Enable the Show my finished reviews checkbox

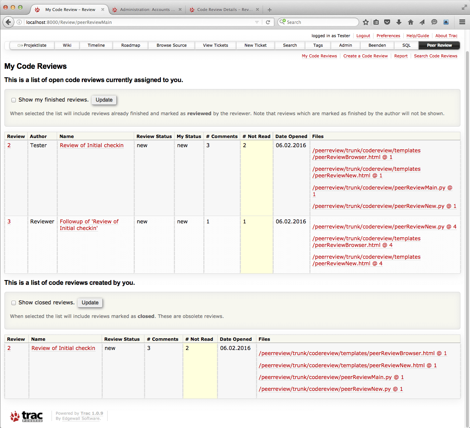pos(14,100)
